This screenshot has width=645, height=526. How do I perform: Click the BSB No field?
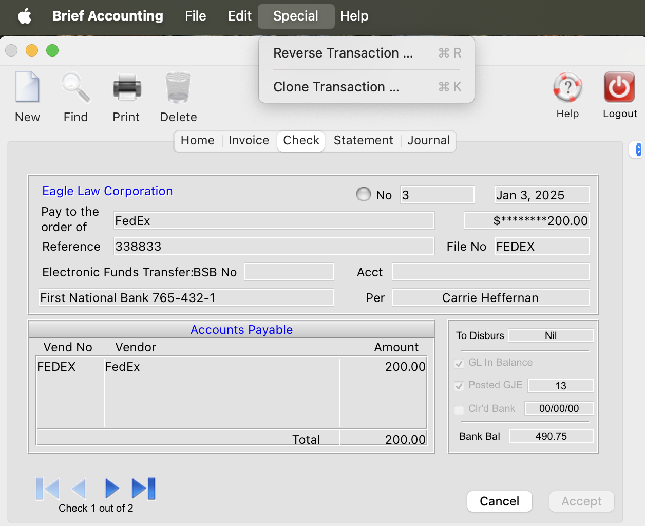tap(289, 272)
